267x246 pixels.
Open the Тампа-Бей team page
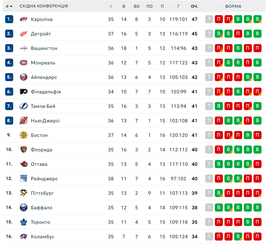pyautogui.click(x=43, y=106)
